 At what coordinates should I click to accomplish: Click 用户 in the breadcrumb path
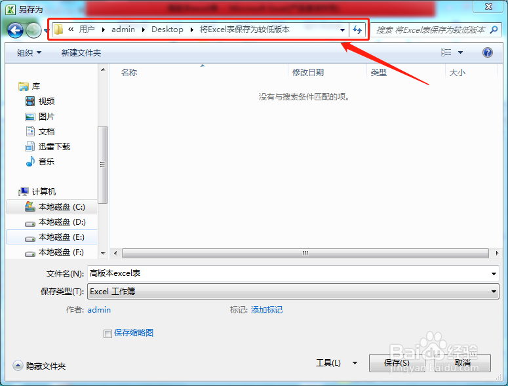(x=87, y=29)
